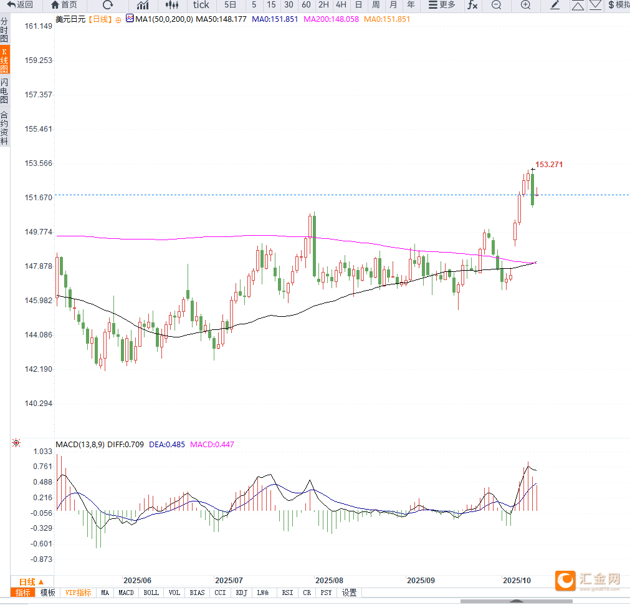Choose the CCI indicator button

click(220, 593)
